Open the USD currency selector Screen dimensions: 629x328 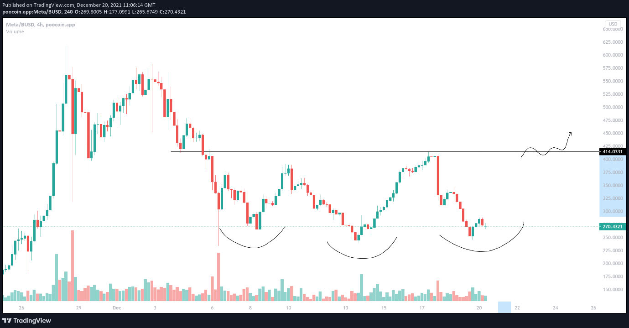point(613,24)
